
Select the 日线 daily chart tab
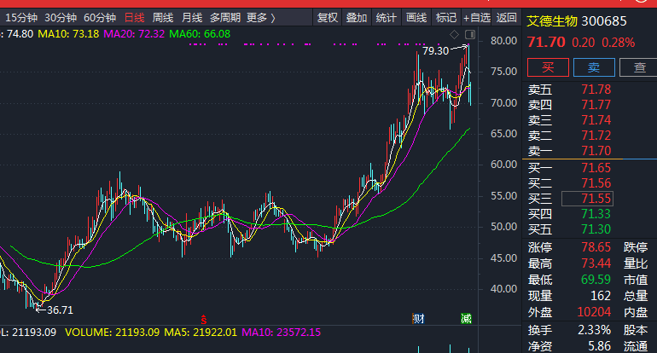[135, 18]
